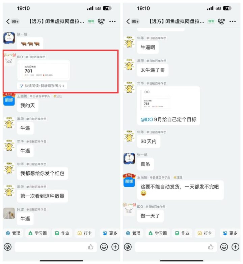Select 作业 in left chat toolbar
This screenshot has width=243, height=264.
click(x=62, y=233)
